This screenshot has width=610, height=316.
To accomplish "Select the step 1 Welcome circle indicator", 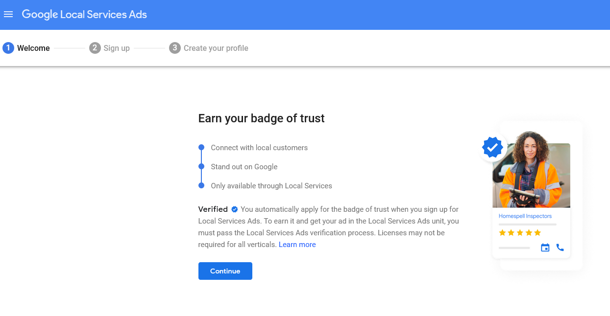I will [8, 48].
